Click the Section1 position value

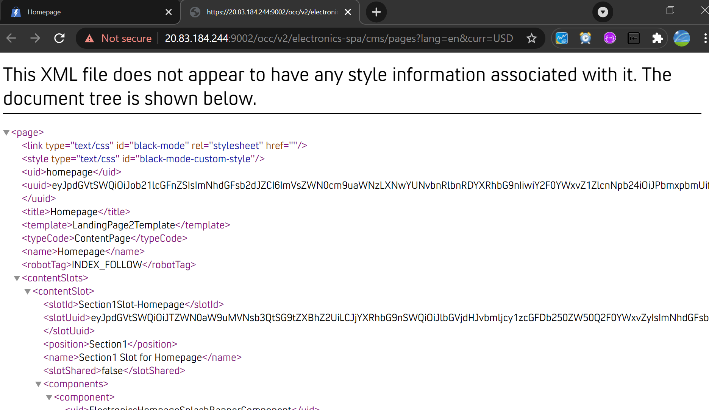(108, 344)
